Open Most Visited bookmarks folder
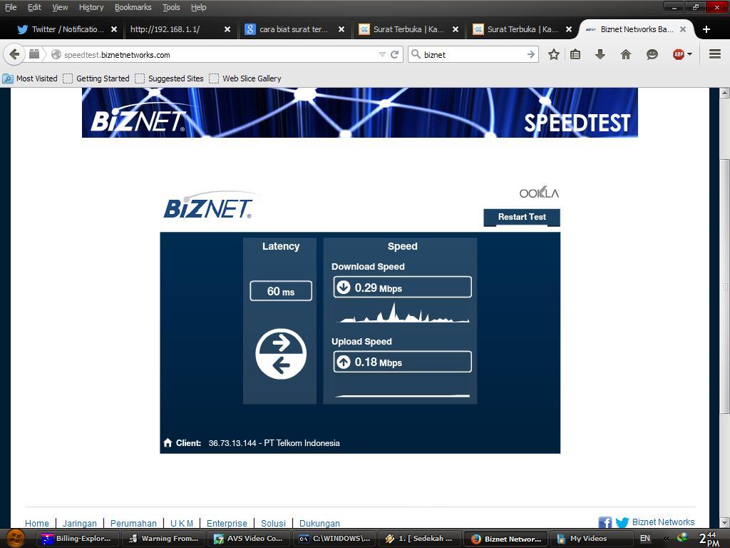 30,78
